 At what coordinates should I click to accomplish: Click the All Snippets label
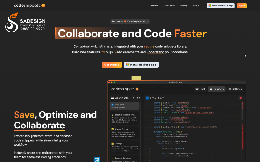point(122,98)
